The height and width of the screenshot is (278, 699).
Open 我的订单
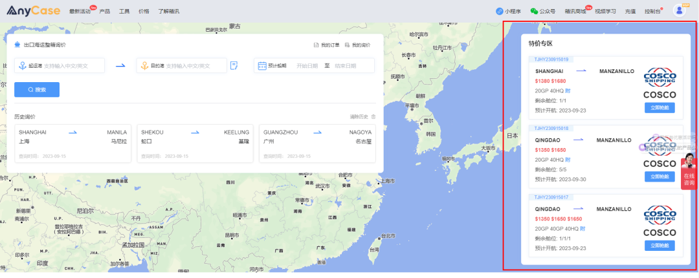pyautogui.click(x=327, y=45)
